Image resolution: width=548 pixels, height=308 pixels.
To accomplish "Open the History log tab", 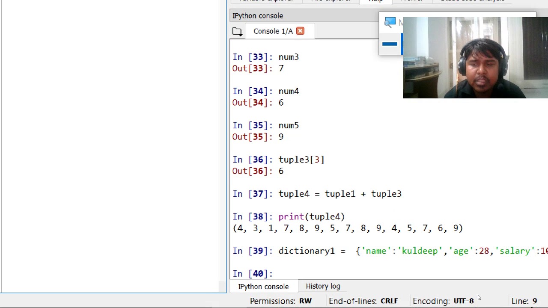I will click(x=323, y=286).
